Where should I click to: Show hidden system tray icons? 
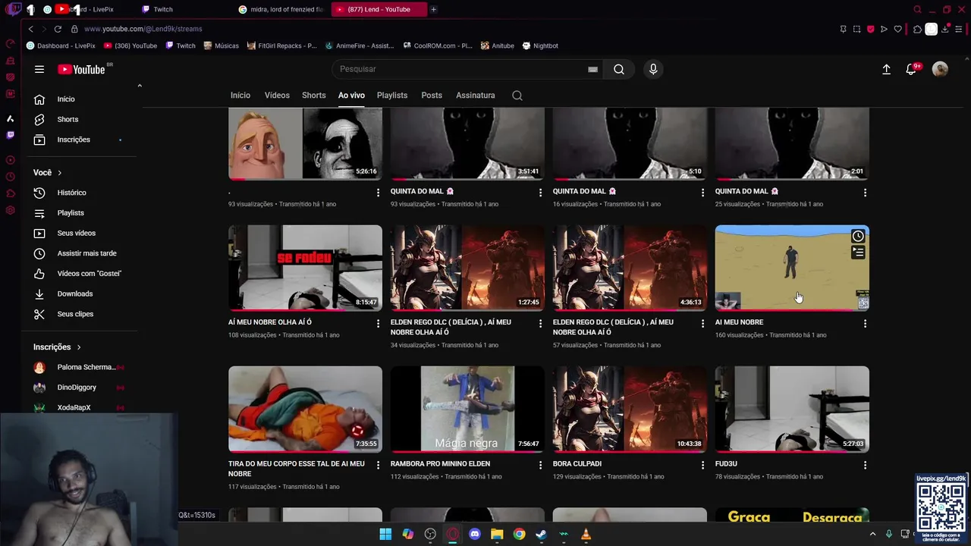coord(872,534)
